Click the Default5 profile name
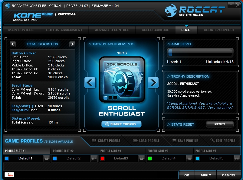 click(216, 158)
